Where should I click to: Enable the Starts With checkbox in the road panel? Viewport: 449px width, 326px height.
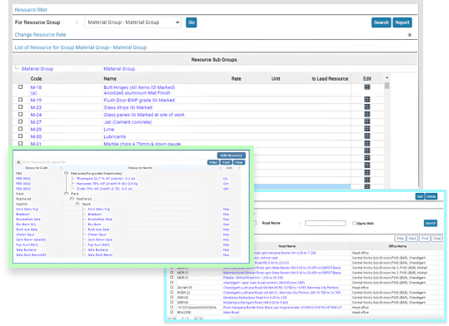pyautogui.click(x=354, y=223)
